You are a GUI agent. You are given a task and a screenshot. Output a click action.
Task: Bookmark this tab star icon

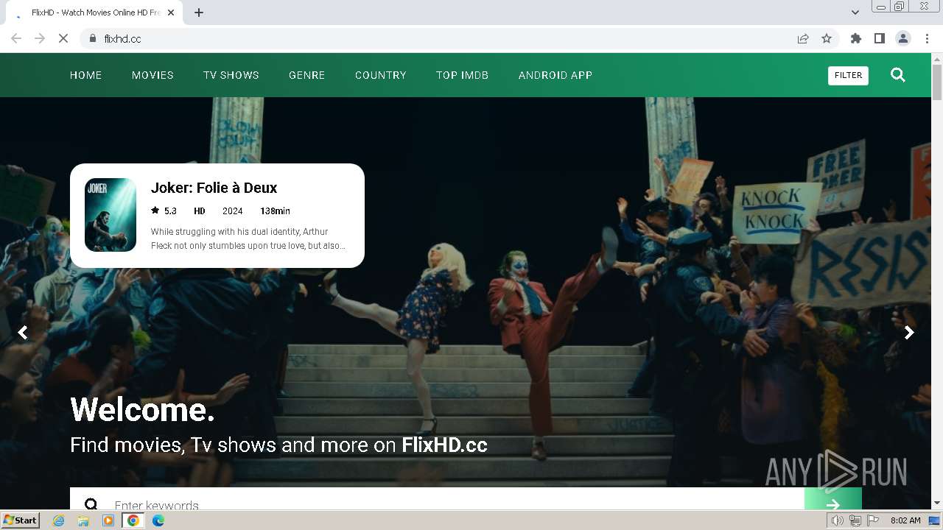[x=827, y=38]
